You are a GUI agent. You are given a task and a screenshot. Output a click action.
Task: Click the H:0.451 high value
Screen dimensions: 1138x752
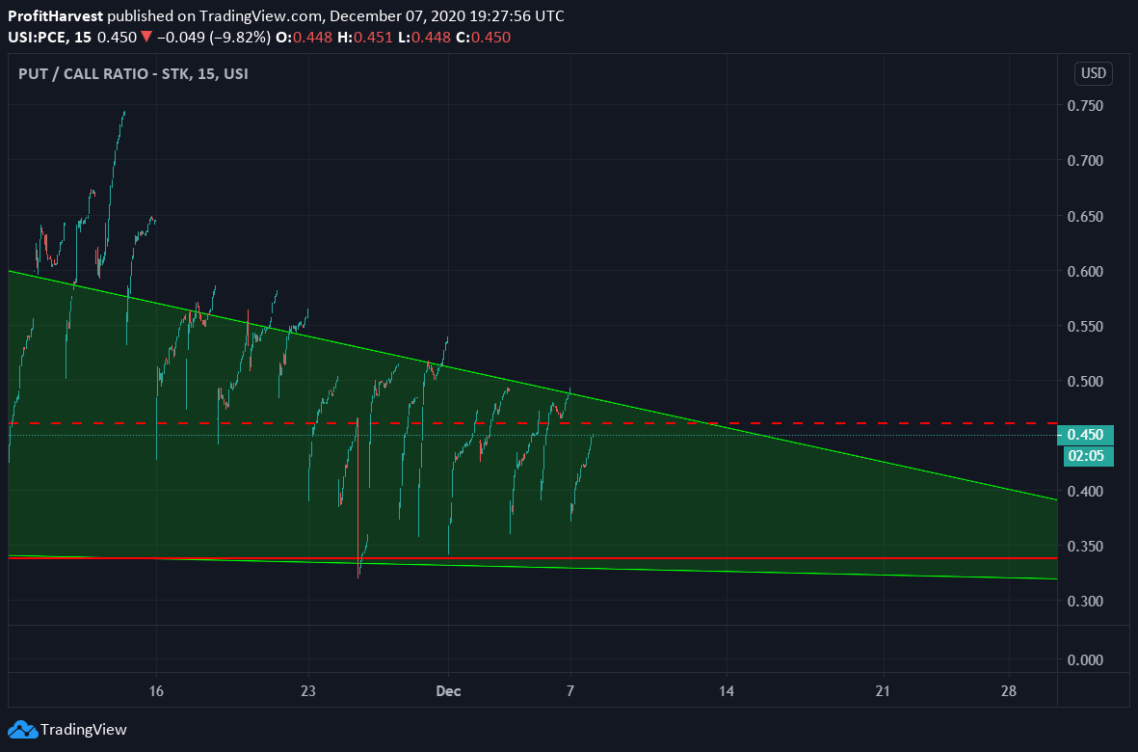point(363,37)
